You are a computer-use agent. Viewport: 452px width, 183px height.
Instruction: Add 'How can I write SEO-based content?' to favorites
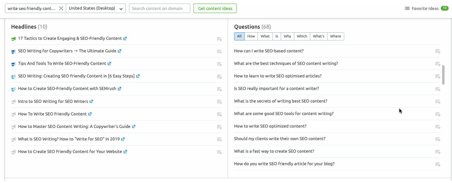tap(438, 51)
